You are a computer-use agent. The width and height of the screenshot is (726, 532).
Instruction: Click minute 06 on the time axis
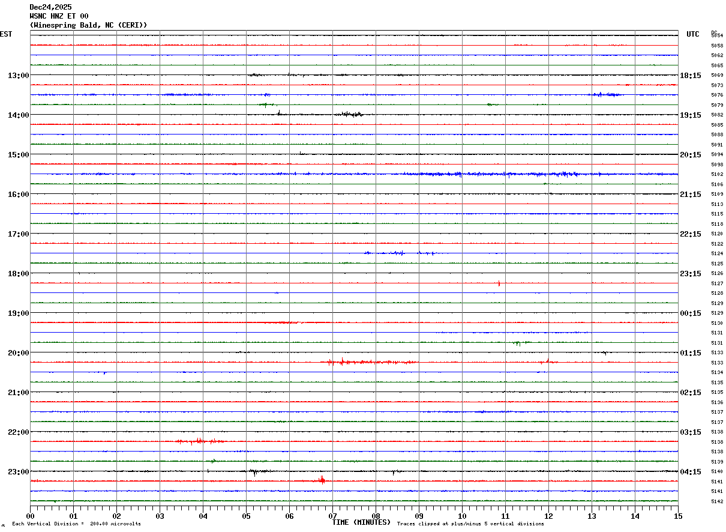coord(289,516)
